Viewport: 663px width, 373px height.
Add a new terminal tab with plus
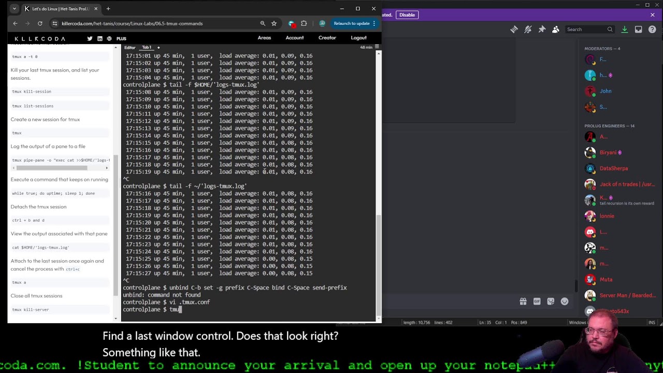pyautogui.click(x=158, y=48)
